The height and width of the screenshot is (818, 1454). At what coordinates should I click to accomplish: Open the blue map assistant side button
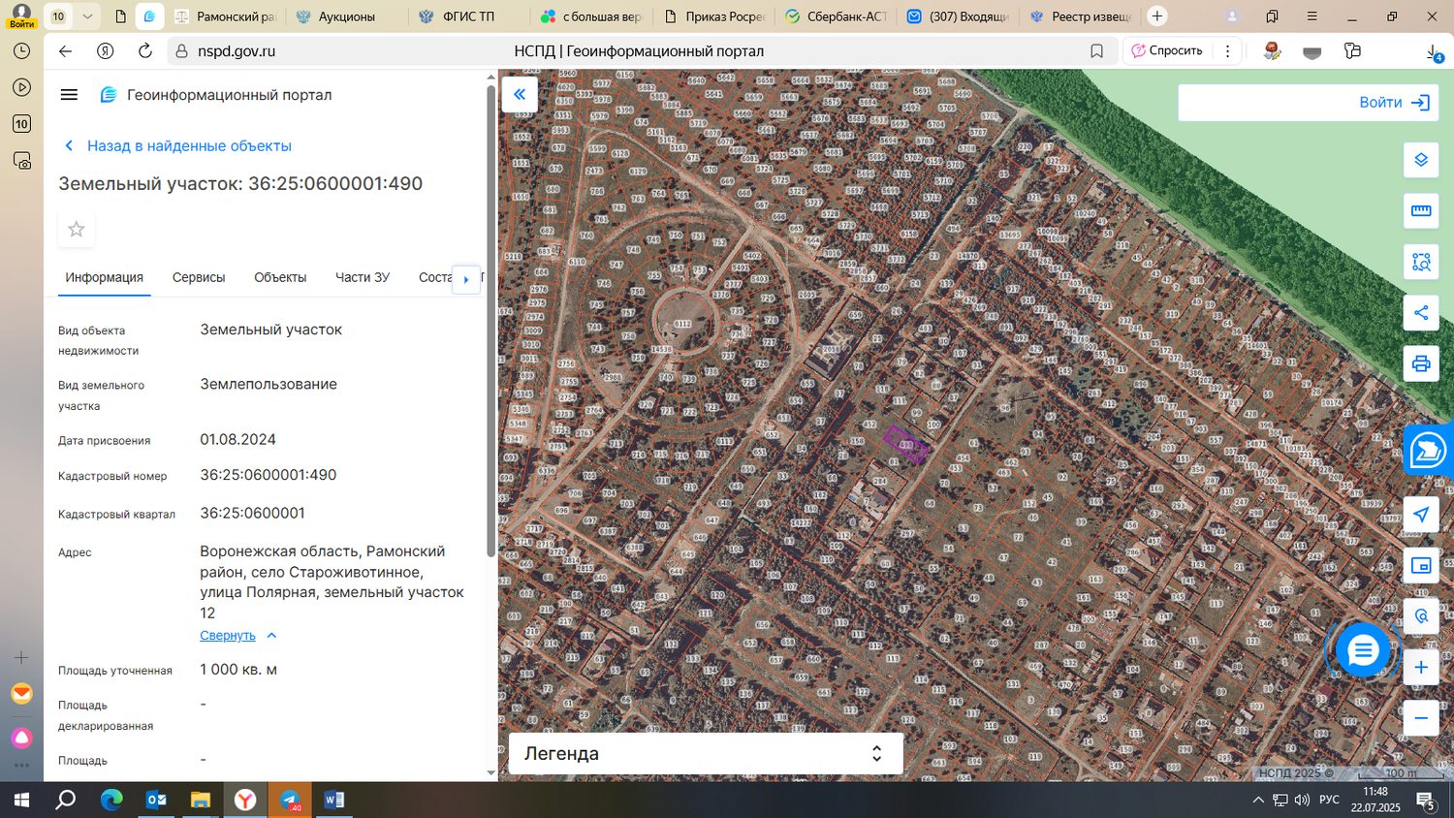point(1428,450)
